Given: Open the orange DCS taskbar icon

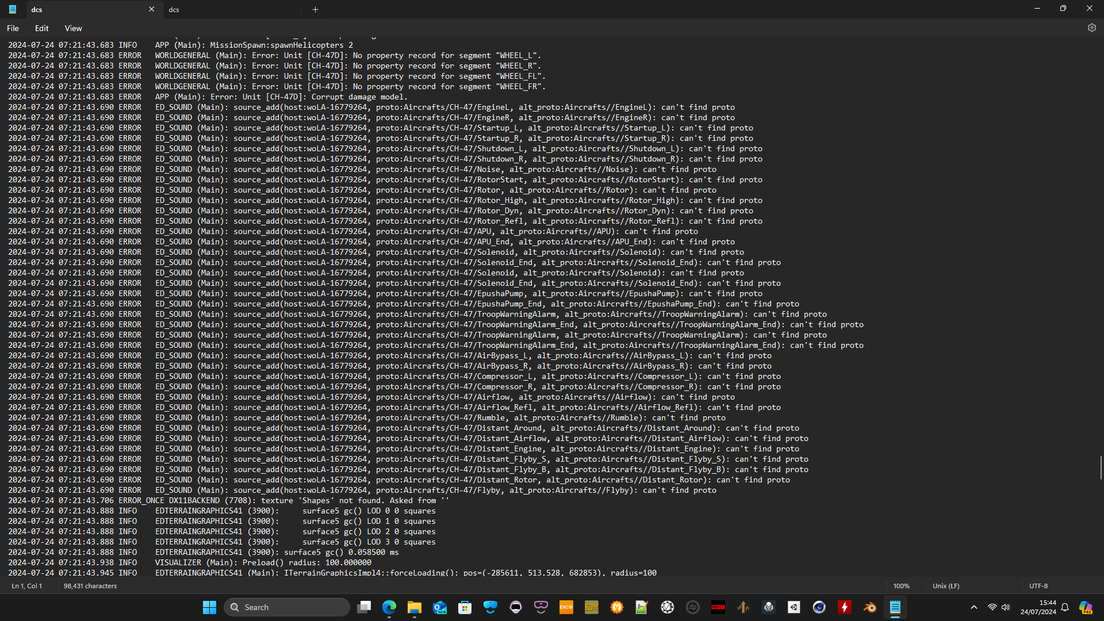Looking at the screenshot, I should tap(566, 607).
